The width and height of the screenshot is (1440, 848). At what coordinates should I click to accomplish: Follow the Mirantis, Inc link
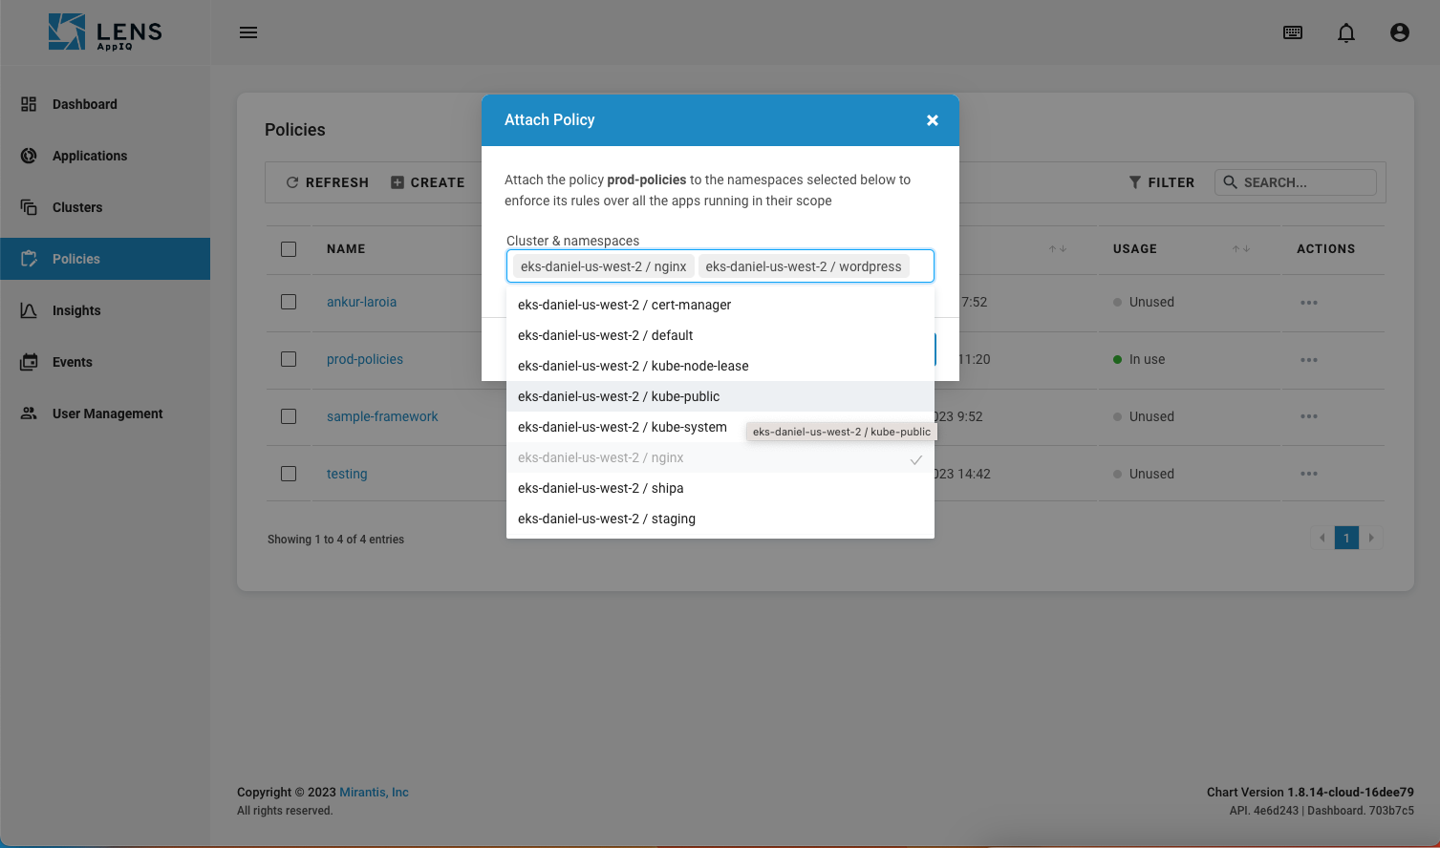[x=375, y=792]
